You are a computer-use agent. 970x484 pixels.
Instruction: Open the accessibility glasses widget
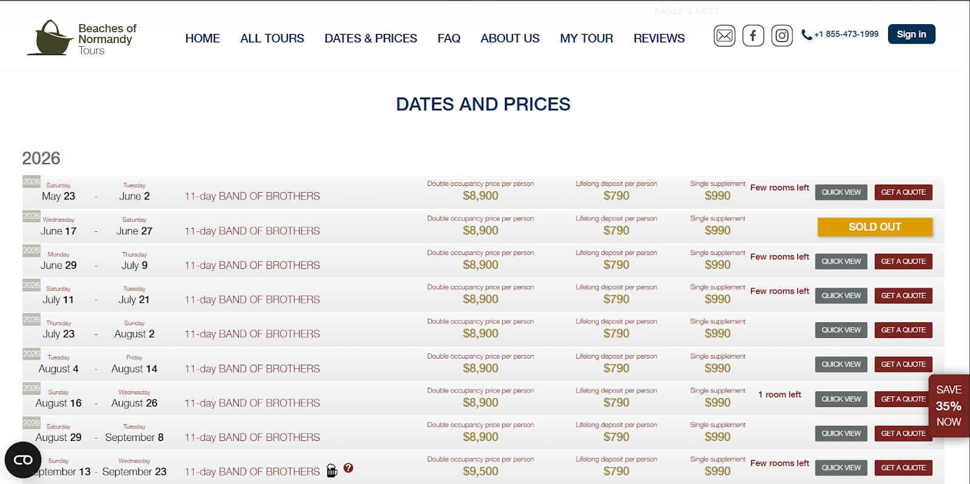pos(23,460)
